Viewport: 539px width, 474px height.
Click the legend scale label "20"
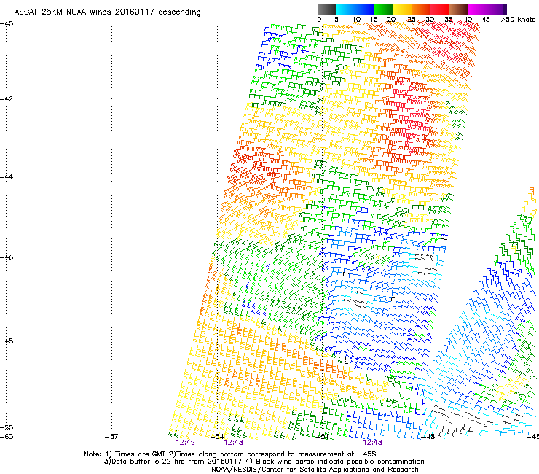pyautogui.click(x=392, y=20)
